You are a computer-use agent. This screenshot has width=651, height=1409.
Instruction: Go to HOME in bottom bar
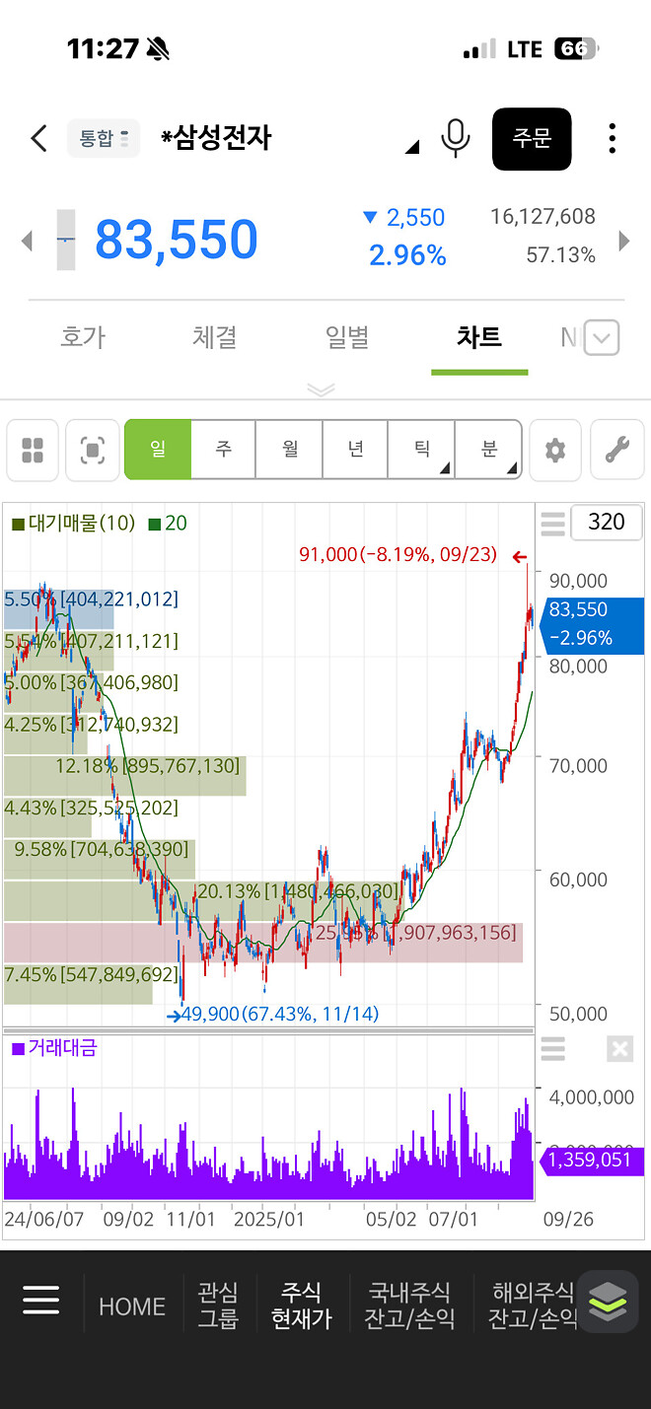click(132, 1306)
